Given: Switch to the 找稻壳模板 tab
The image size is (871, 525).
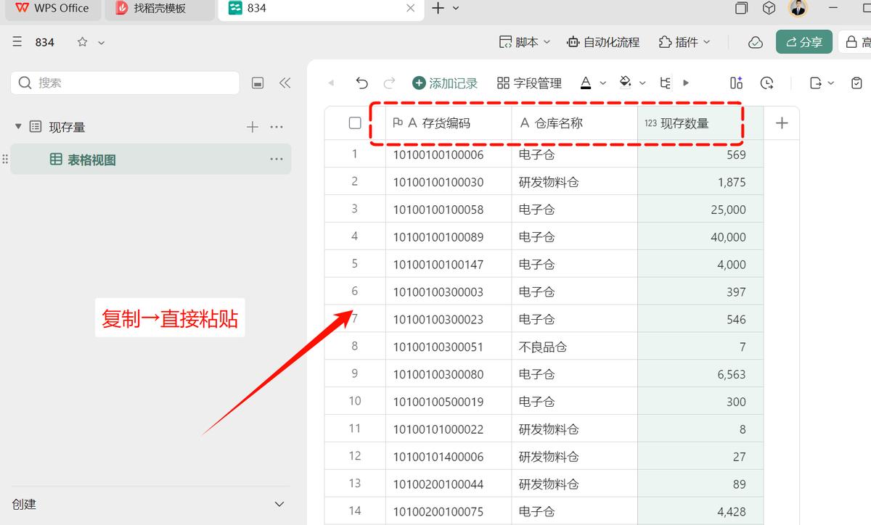Looking at the screenshot, I should (160, 9).
